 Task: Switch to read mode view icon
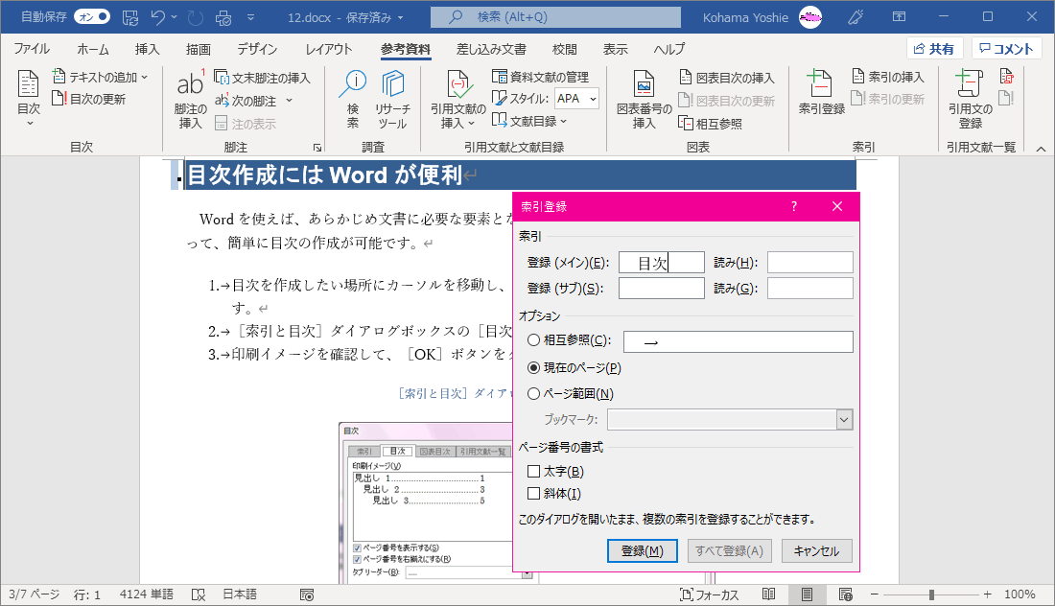[x=768, y=594]
